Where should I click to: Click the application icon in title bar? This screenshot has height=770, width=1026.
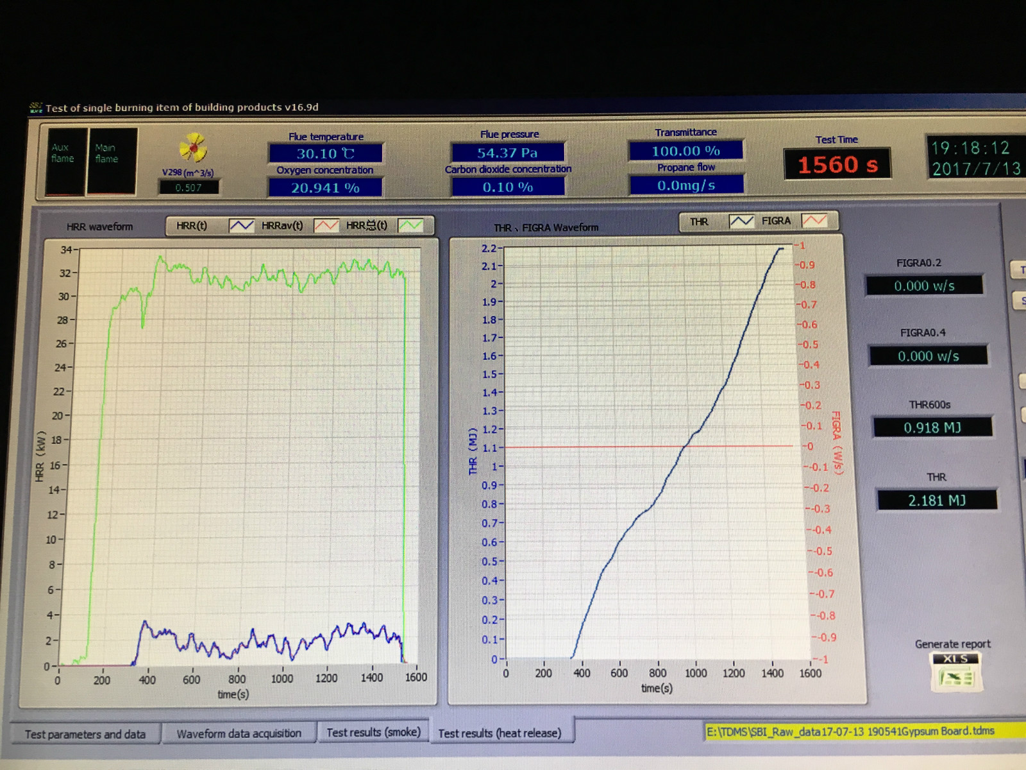[x=35, y=108]
